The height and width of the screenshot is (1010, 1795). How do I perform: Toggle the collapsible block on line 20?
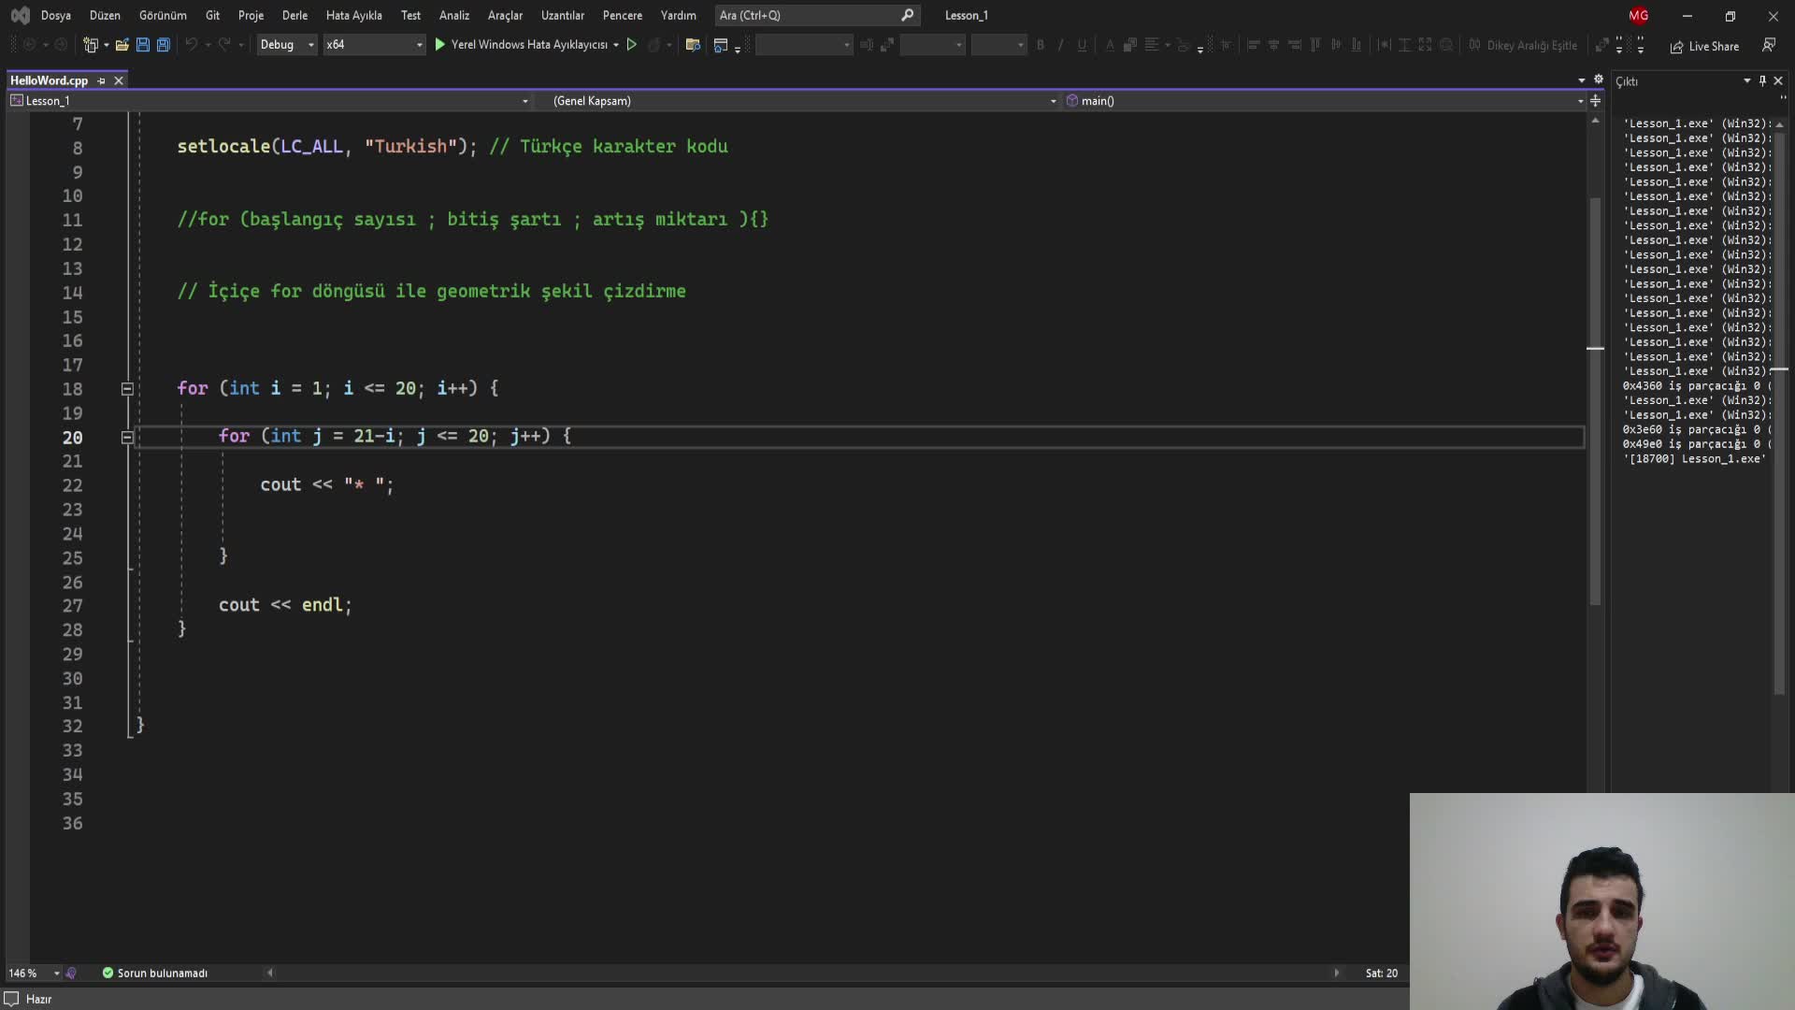coord(127,435)
